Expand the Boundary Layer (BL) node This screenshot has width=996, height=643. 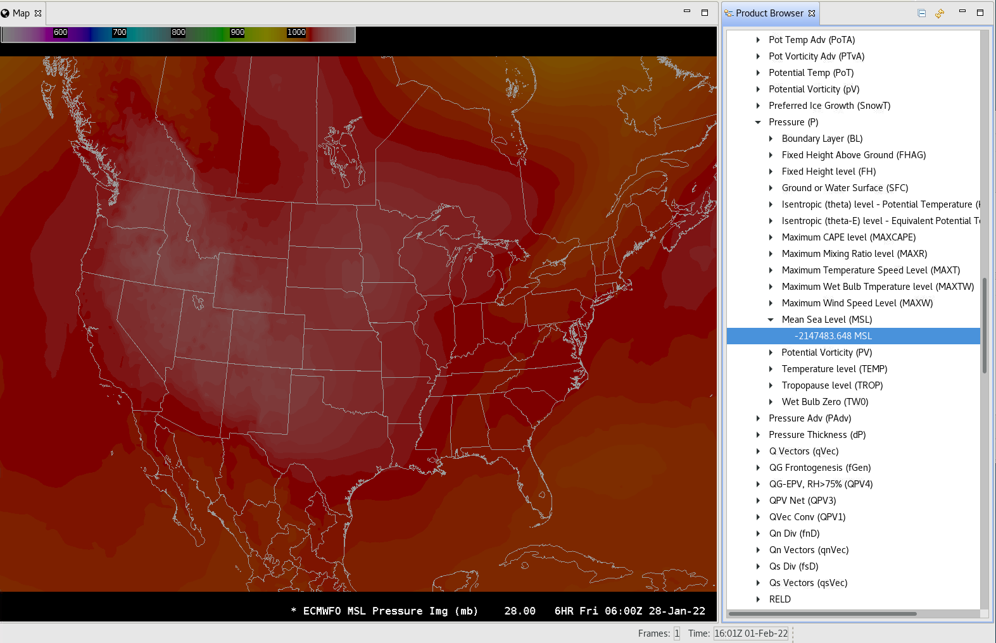tap(771, 139)
